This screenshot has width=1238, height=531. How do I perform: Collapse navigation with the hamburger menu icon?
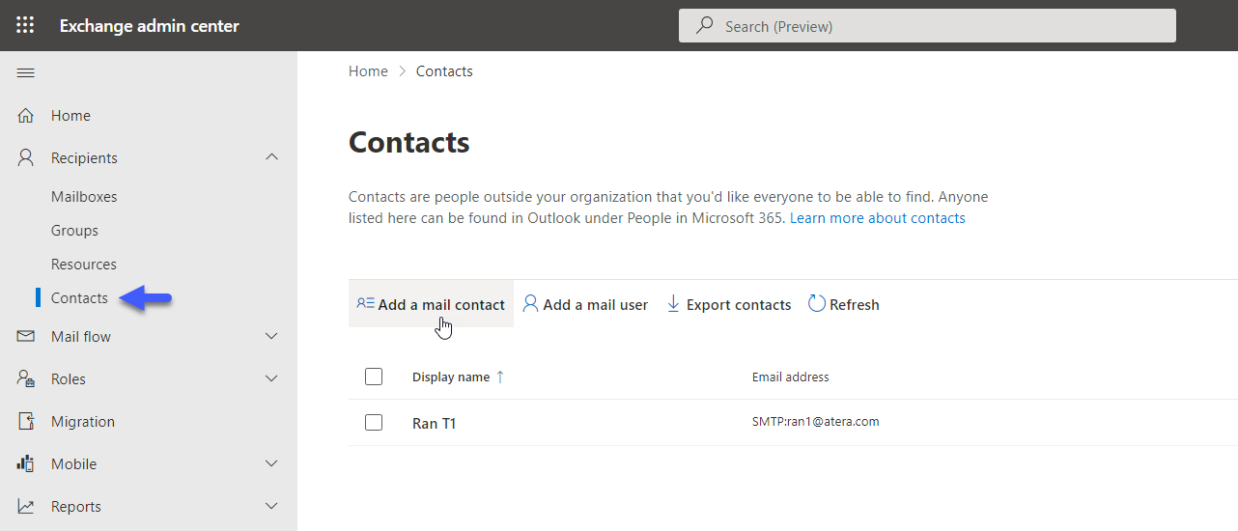pos(26,73)
